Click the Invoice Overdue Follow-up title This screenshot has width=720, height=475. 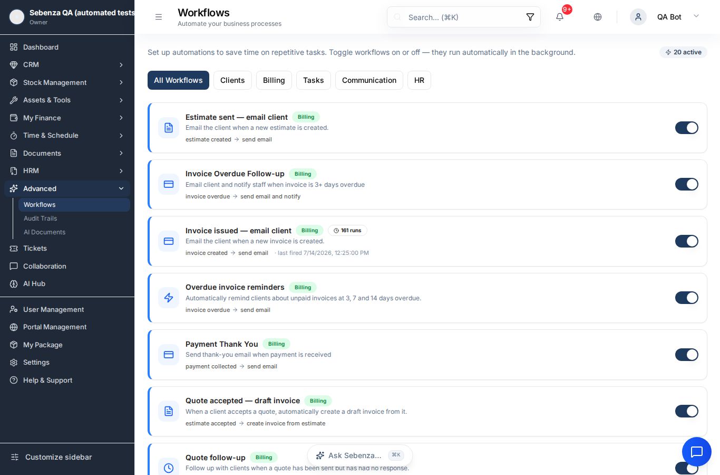[x=235, y=174]
